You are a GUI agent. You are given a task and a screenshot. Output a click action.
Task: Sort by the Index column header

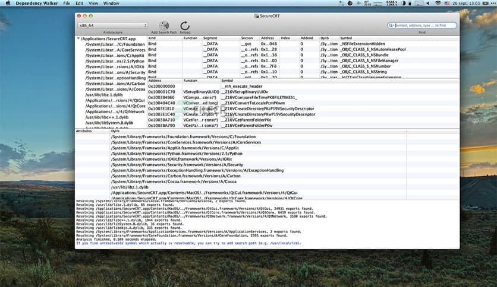tap(290, 38)
